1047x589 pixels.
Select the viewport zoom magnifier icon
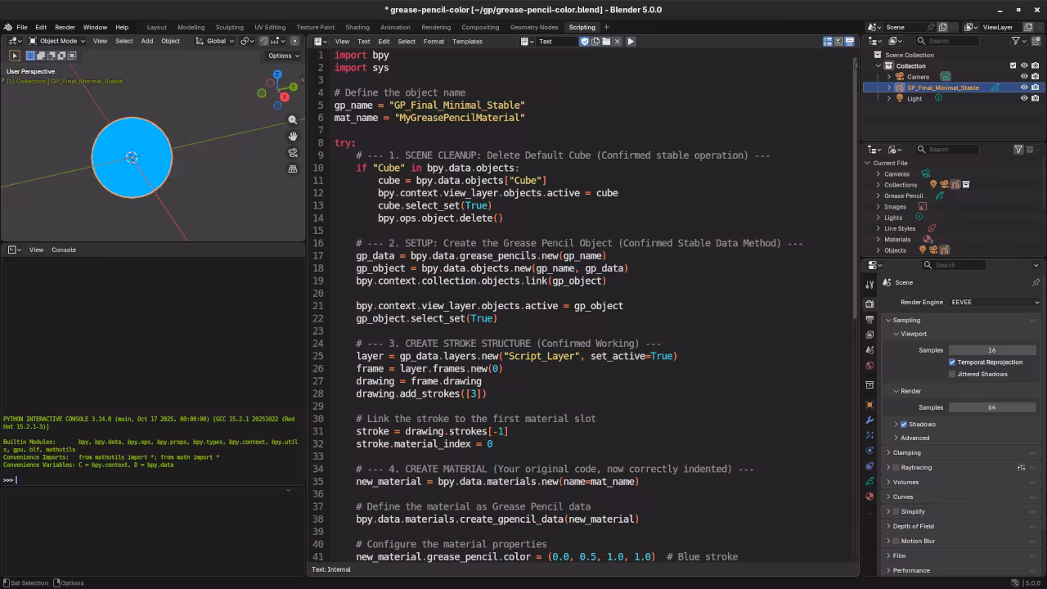click(293, 119)
